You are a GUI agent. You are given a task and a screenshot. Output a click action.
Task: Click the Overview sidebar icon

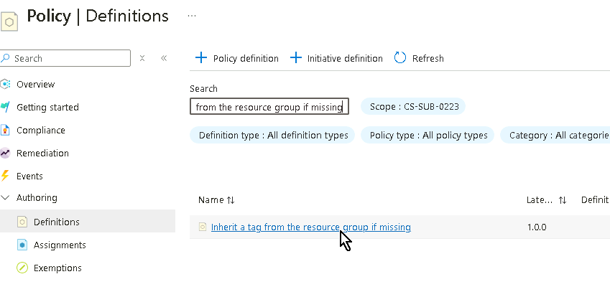click(x=6, y=84)
